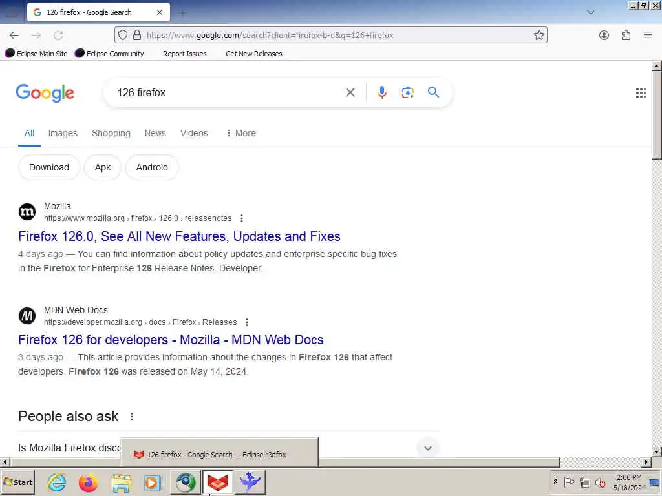Switch to the Images search tab

pos(63,133)
